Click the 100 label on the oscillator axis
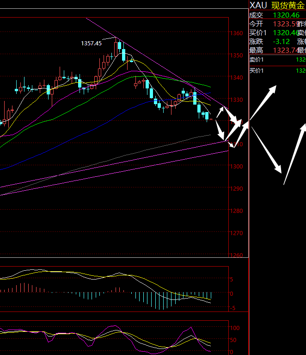 click(x=235, y=328)
